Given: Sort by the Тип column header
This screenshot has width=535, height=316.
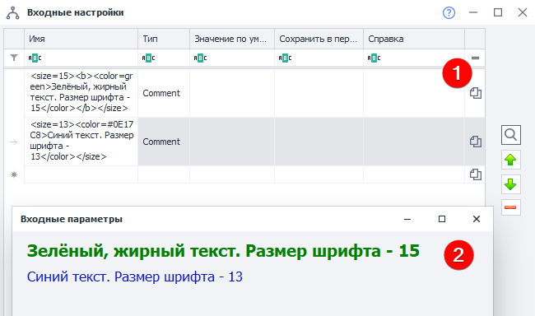Looking at the screenshot, I should tap(164, 39).
